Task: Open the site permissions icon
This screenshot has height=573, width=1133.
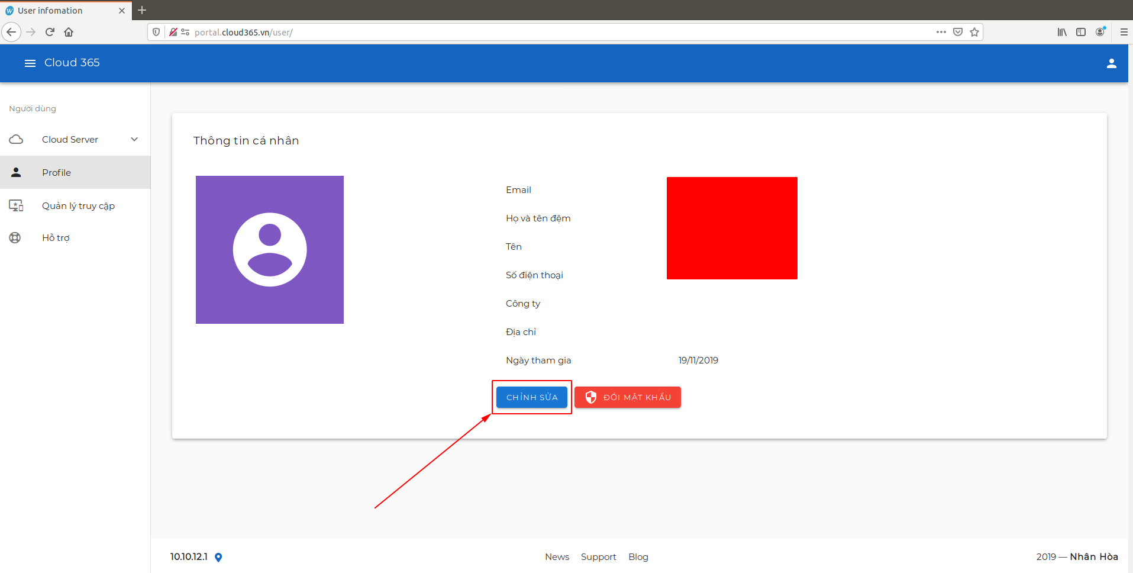Action: 185,32
